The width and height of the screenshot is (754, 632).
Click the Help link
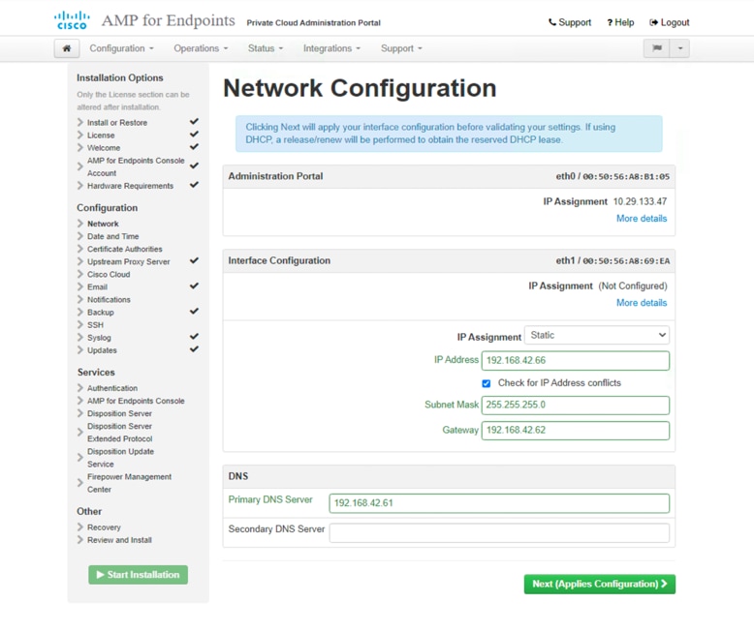620,22
